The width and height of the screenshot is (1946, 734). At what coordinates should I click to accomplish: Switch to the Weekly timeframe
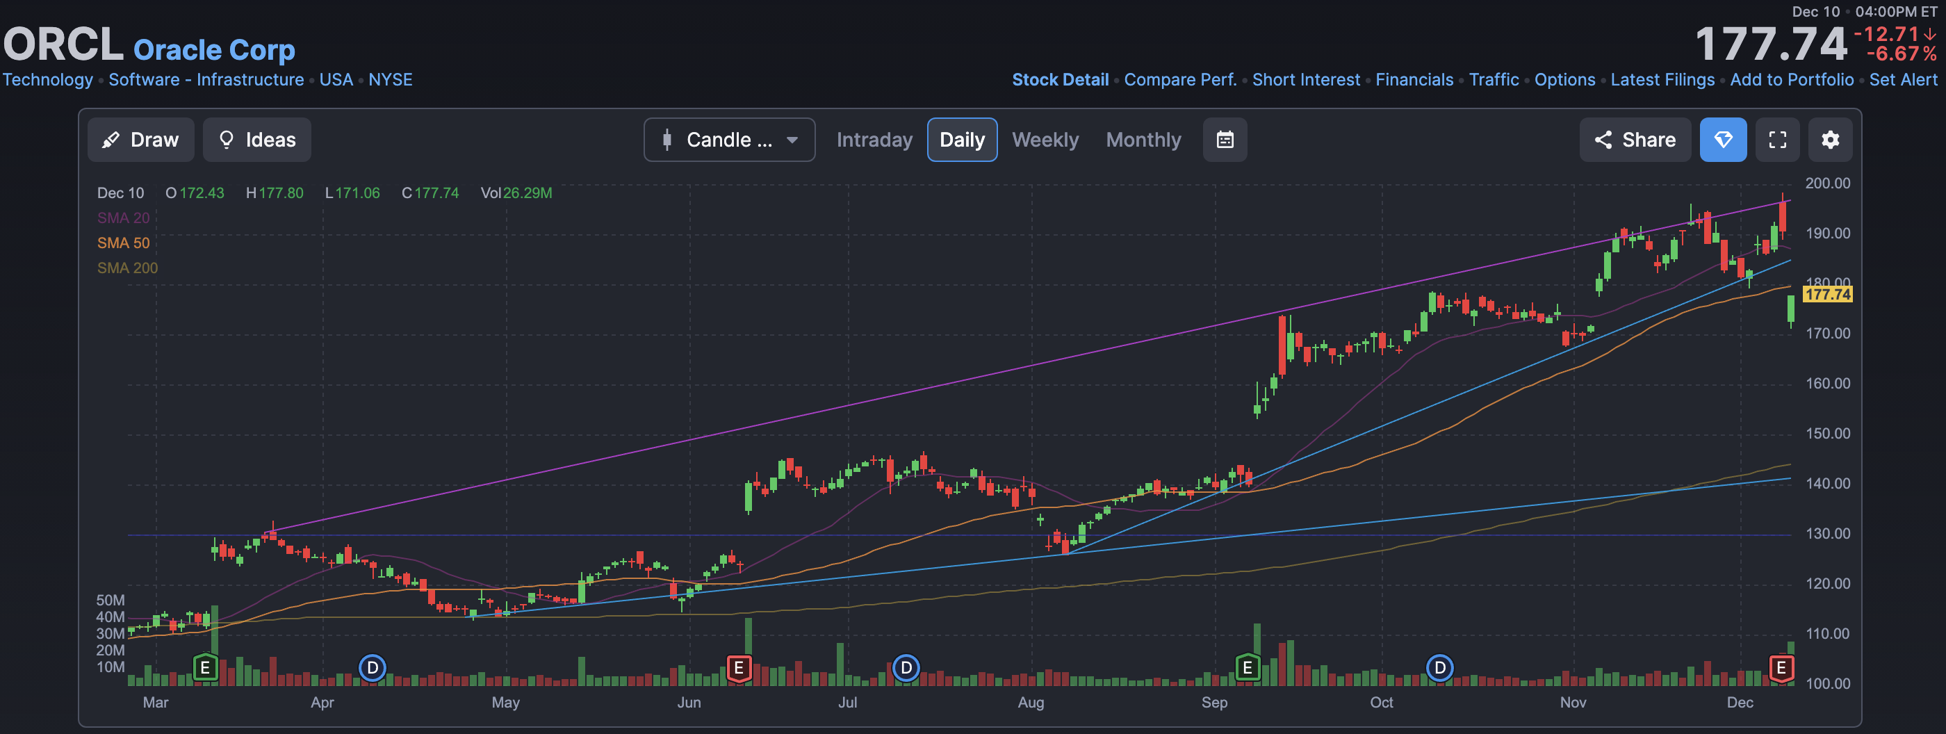[x=1045, y=140]
